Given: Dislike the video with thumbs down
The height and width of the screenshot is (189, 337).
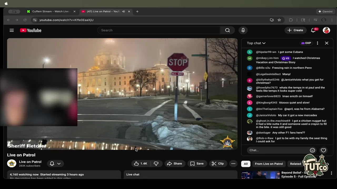Looking at the screenshot, I should click(x=156, y=164).
